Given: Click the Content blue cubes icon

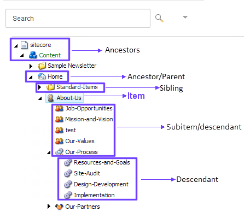Looking at the screenshot, I should (33, 55).
